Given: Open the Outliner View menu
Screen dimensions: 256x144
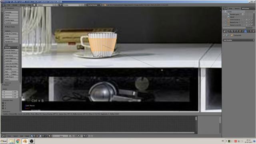Looking at the screenshot, I should coord(230,8).
